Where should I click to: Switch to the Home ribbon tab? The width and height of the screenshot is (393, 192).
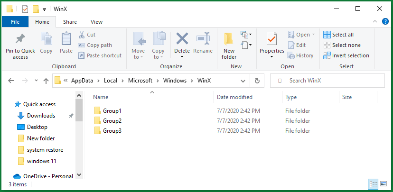(42, 22)
